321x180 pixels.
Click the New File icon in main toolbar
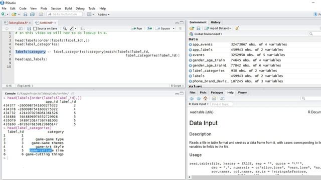[x=4, y=14]
